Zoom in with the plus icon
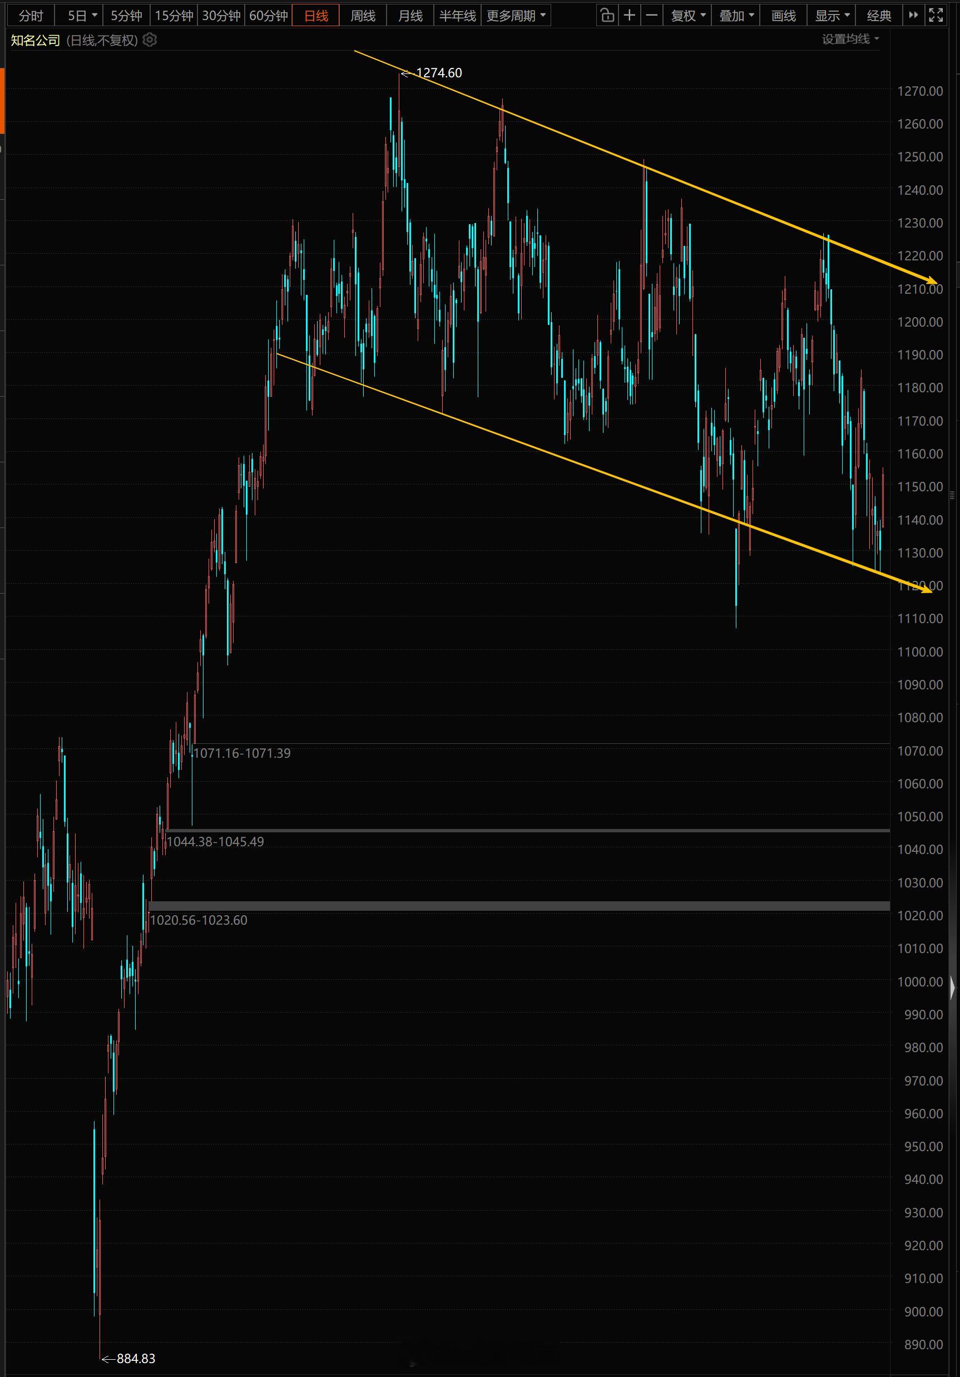 pyautogui.click(x=630, y=16)
